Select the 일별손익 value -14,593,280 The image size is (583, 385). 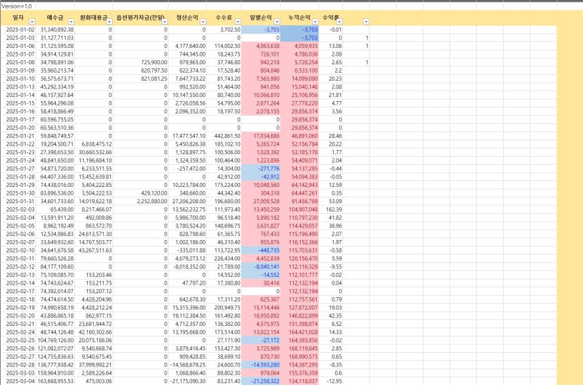coord(260,365)
